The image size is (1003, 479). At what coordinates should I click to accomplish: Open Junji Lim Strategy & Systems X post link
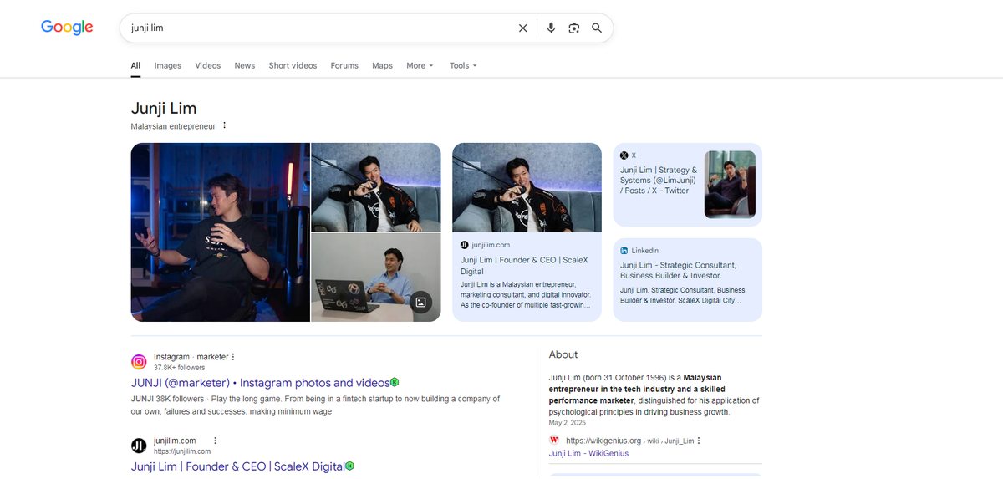[x=659, y=180]
